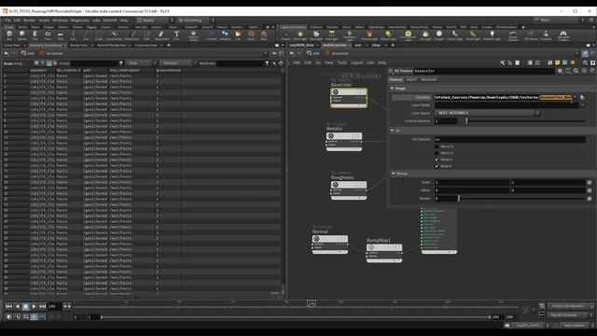Viewport: 597px width, 336px height.
Task: Click the Filename label button
Action: point(412,97)
